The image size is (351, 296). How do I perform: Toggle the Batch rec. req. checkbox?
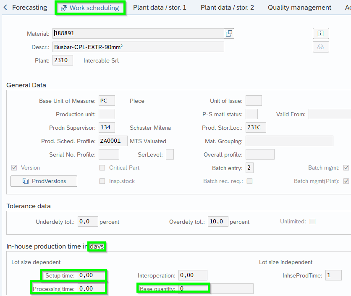click(250, 181)
